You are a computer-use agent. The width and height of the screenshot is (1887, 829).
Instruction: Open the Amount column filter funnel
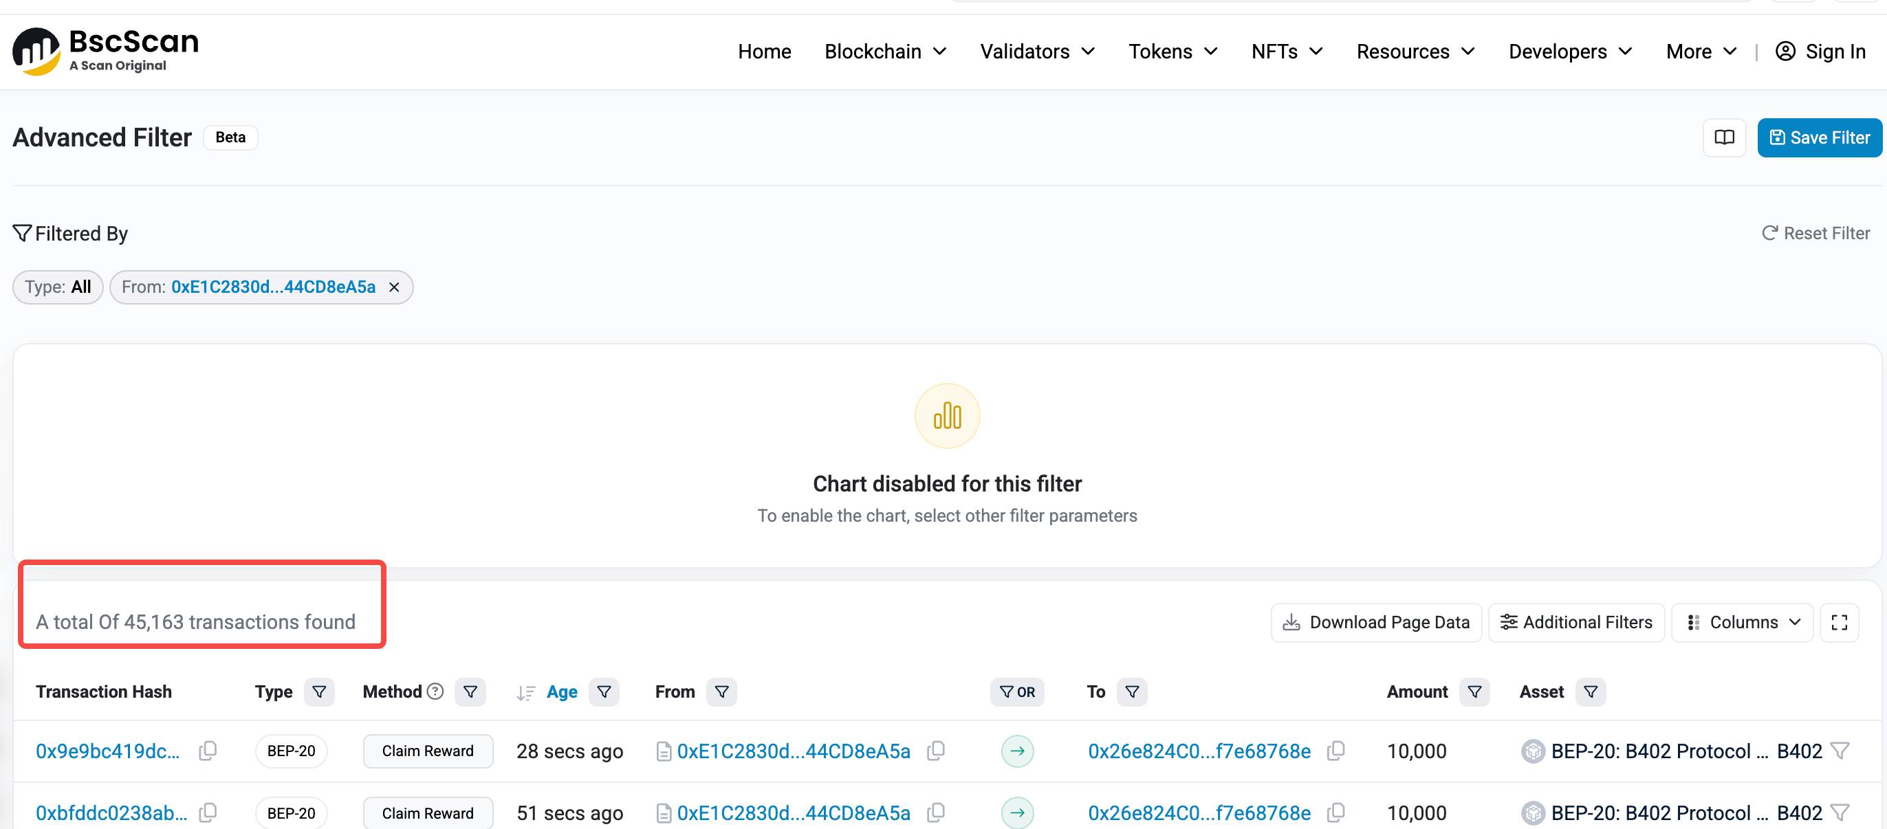(1475, 692)
